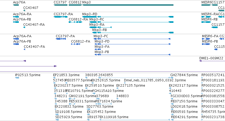Click the EK259510.5prime EST label
The height and width of the screenshot is (121, 225).
click(x=99, y=86)
